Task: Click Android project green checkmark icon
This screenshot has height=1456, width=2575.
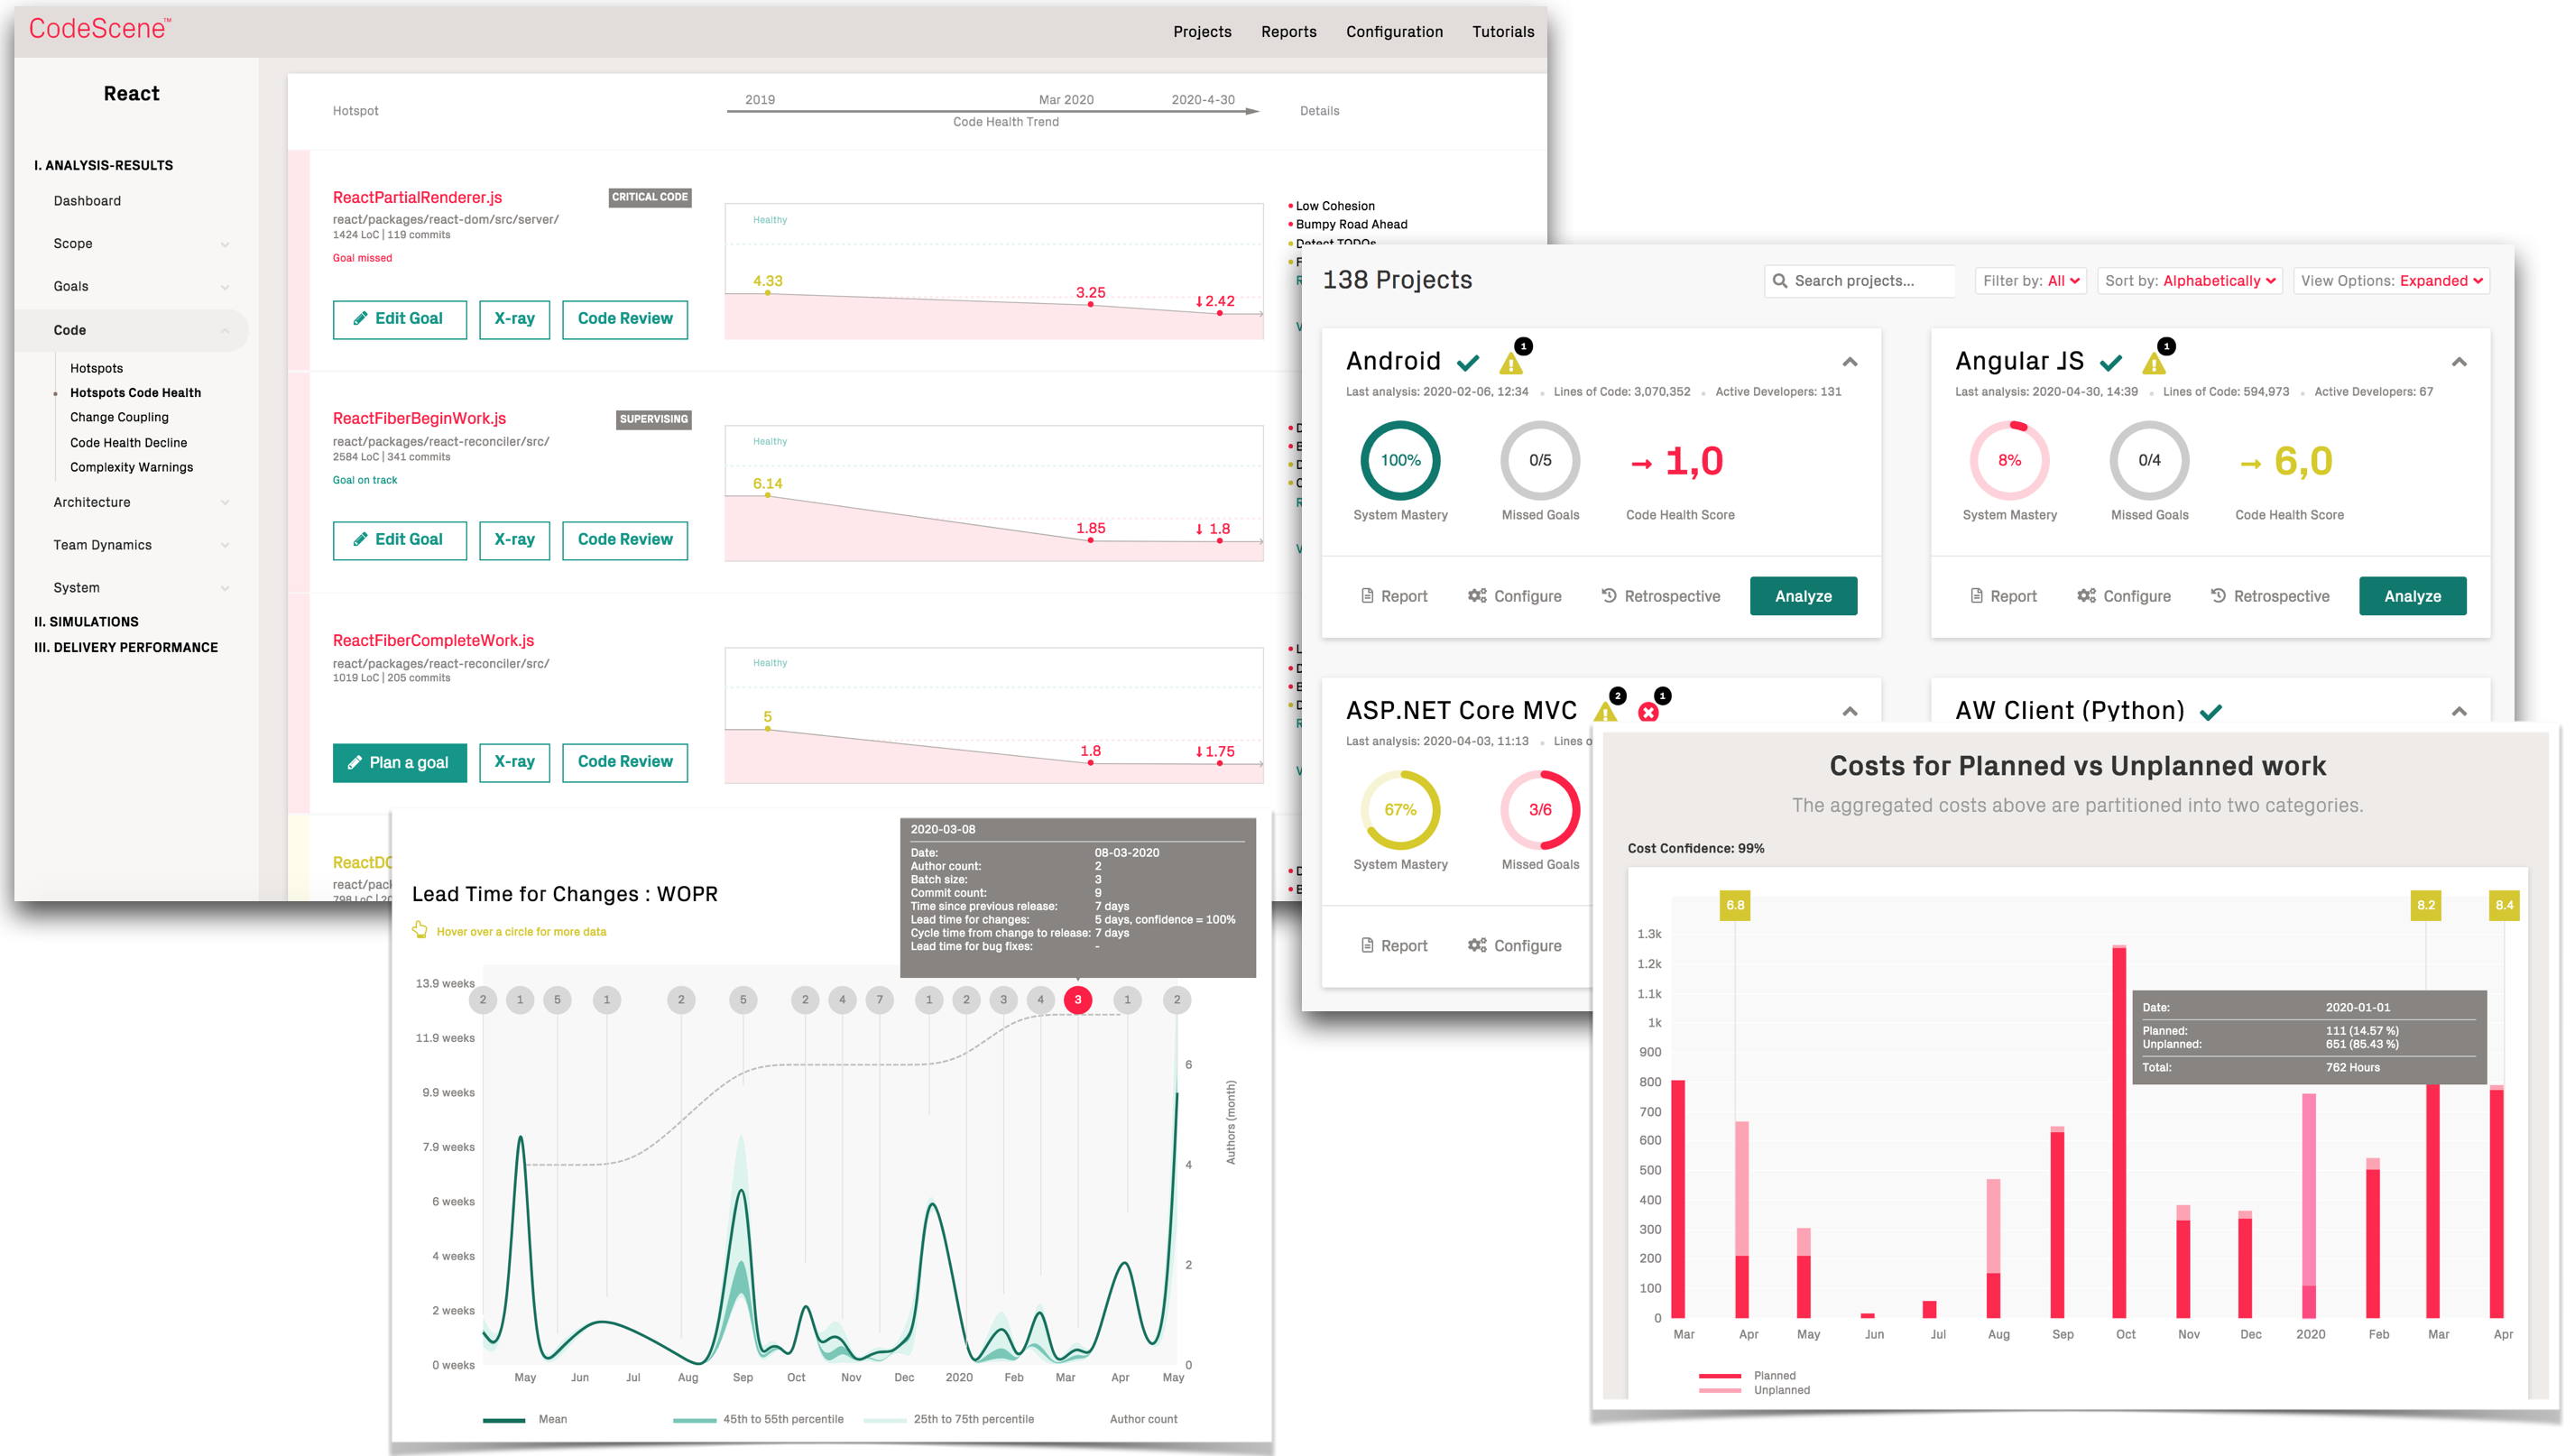Action: click(1468, 362)
